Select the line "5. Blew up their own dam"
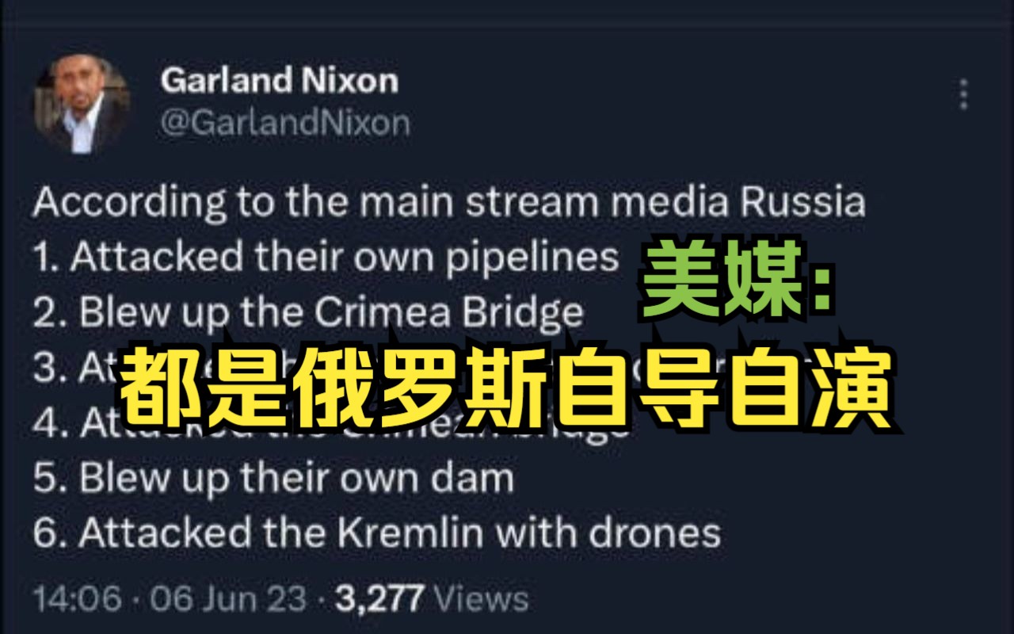 (273, 479)
